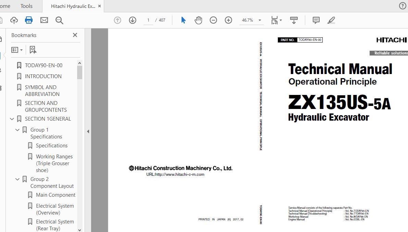
Task: Click the page number input field
Action: point(148,20)
